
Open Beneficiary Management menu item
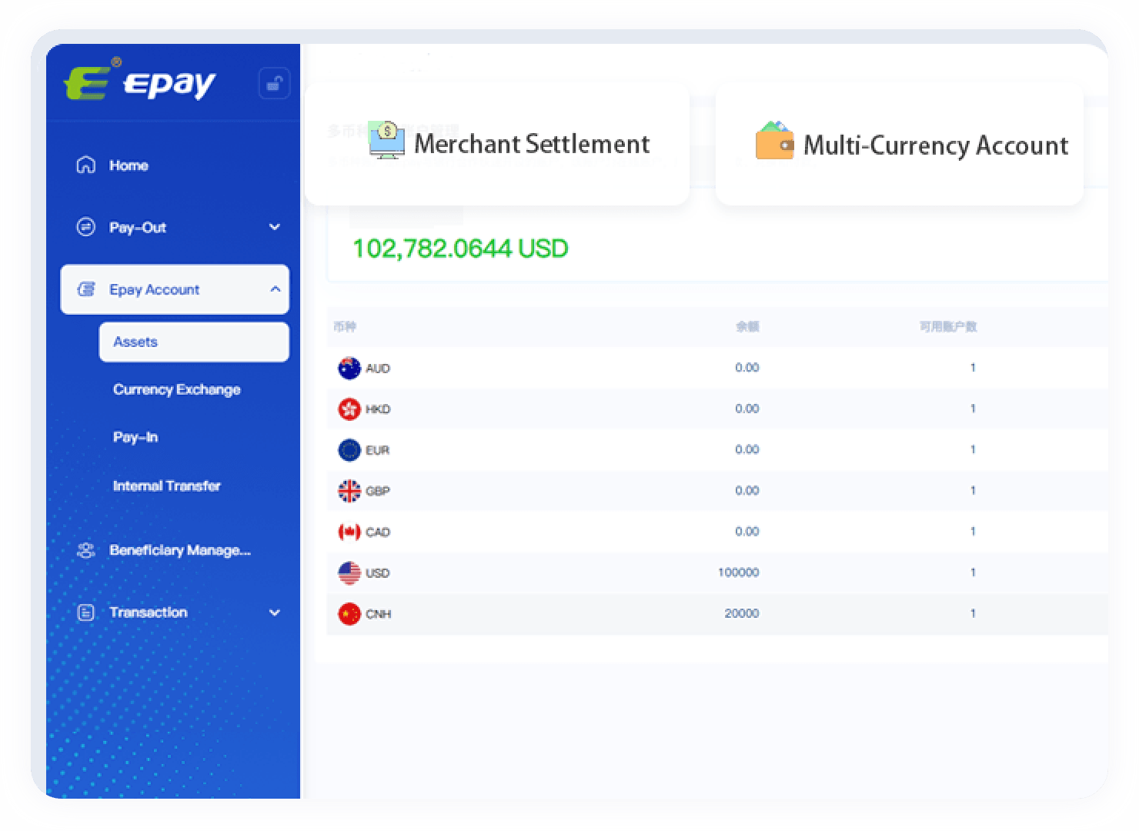pyautogui.click(x=180, y=550)
